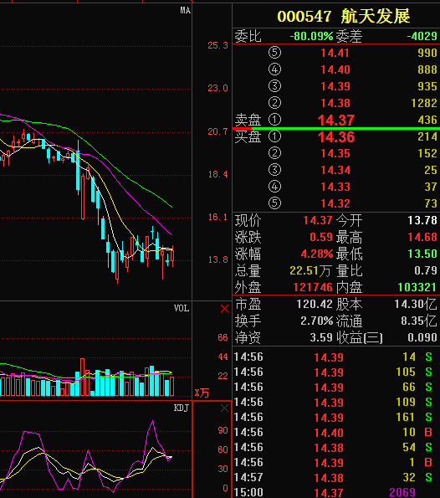Select the MA indicator label on price chart
Image resolution: width=440 pixels, height=498 pixels.
click(186, 11)
